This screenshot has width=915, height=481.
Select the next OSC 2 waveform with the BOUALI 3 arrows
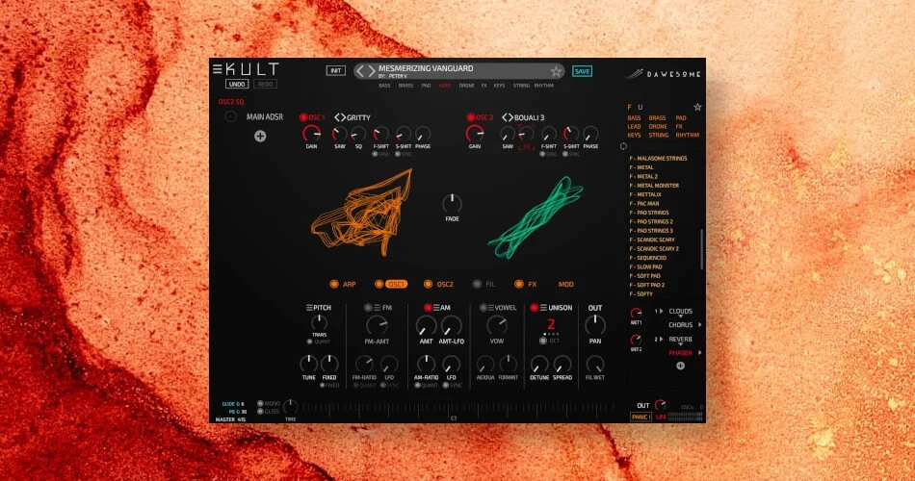(x=510, y=117)
